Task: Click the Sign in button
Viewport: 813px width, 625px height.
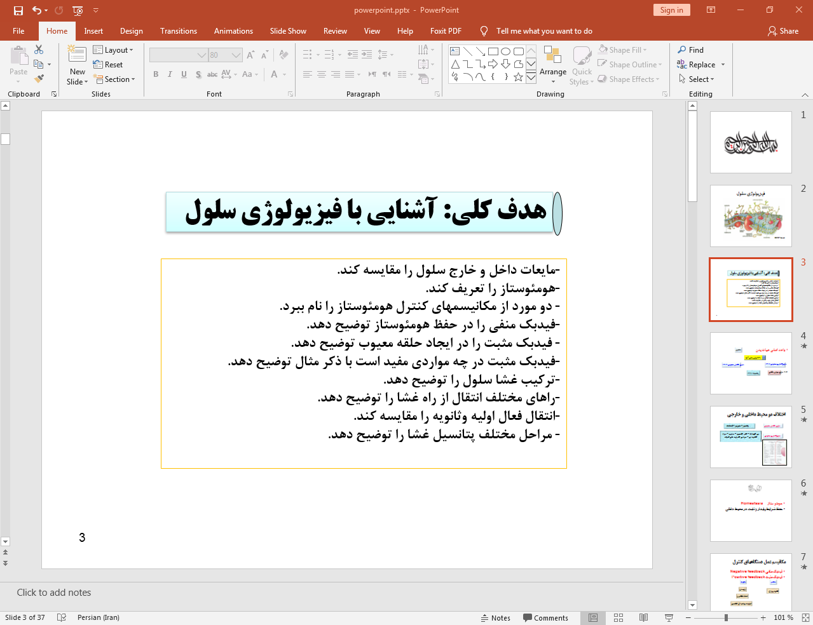Action: click(x=671, y=10)
